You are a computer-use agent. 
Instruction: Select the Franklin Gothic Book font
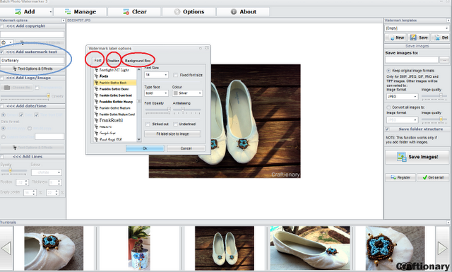point(114,83)
